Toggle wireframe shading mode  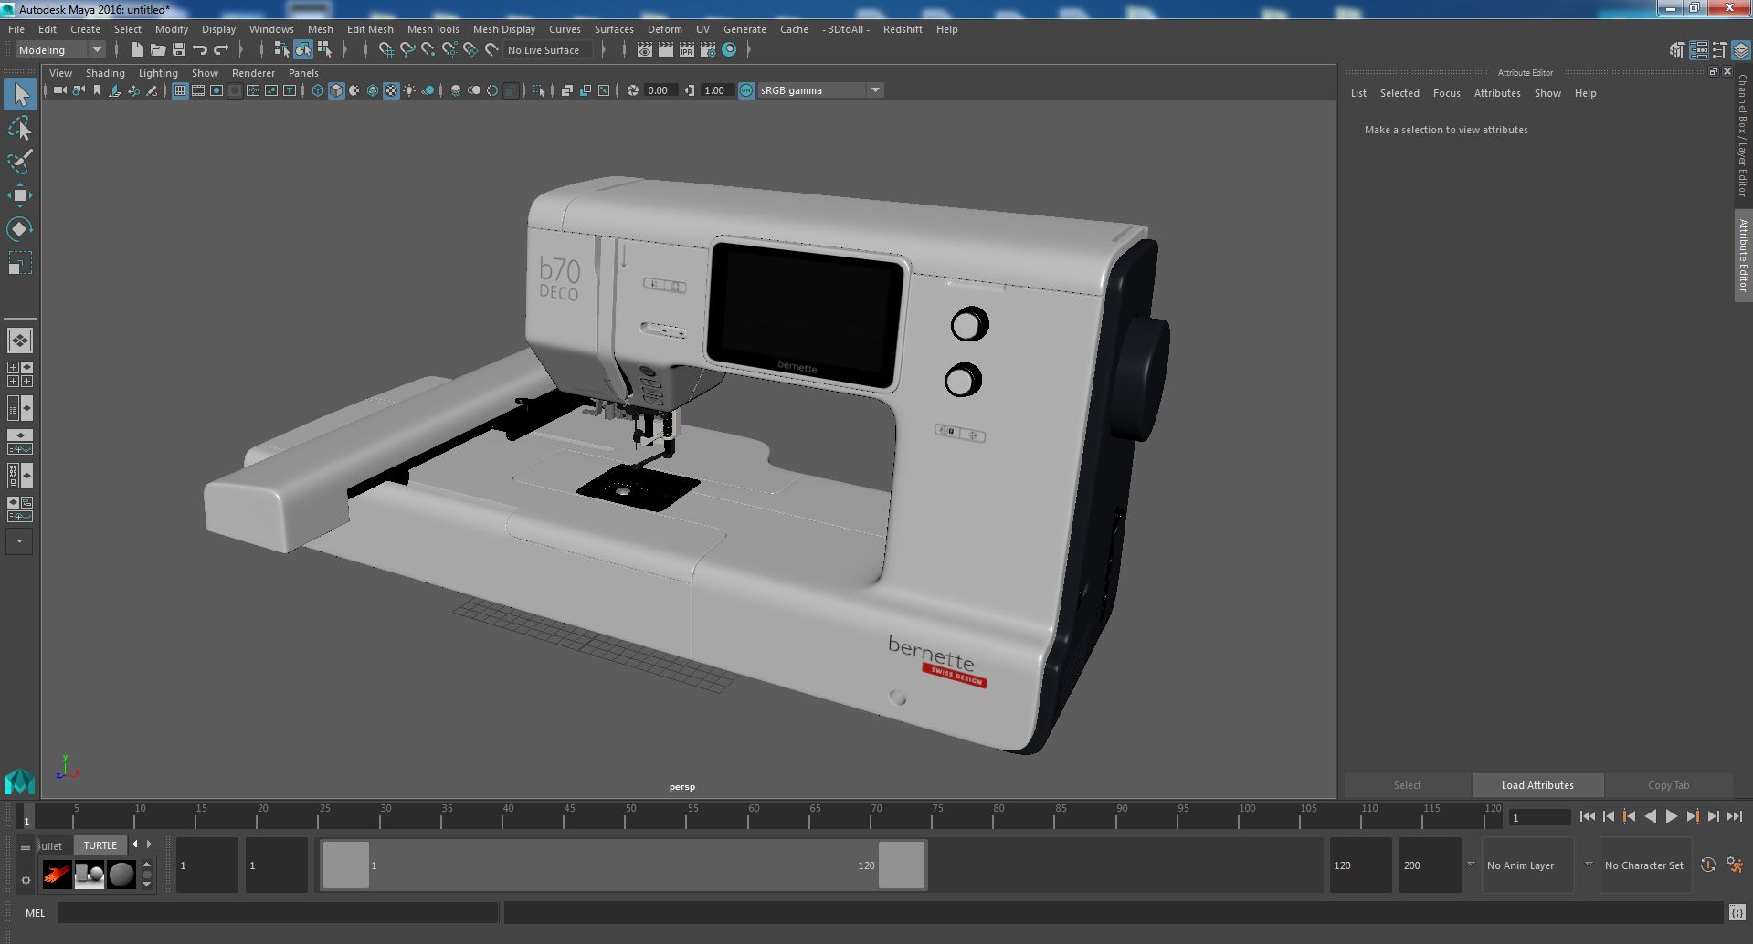click(x=318, y=90)
